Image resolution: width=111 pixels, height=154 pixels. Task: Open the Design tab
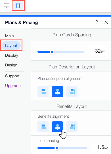(x=11, y=65)
